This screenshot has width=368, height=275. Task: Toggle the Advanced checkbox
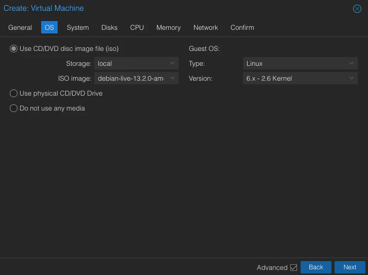click(293, 267)
